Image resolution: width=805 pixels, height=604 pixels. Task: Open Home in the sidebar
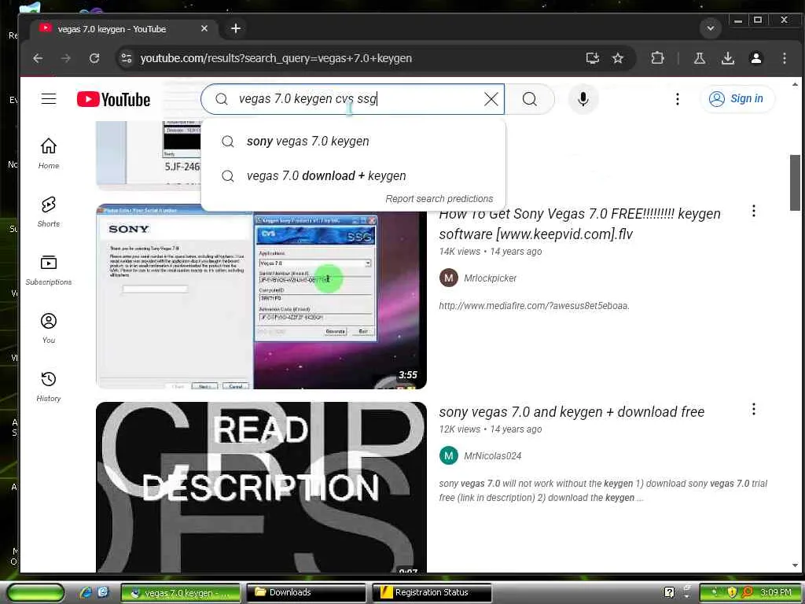(49, 153)
